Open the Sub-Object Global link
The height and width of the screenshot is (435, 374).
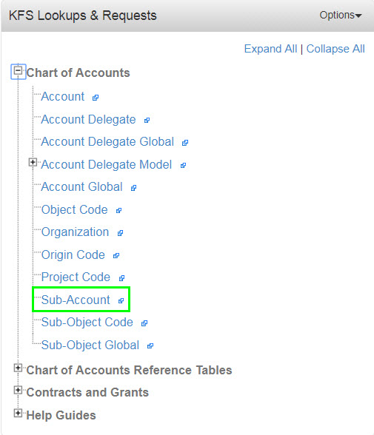[x=90, y=345]
